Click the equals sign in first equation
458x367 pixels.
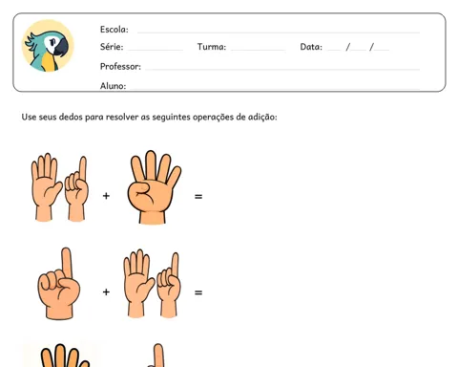198,197
